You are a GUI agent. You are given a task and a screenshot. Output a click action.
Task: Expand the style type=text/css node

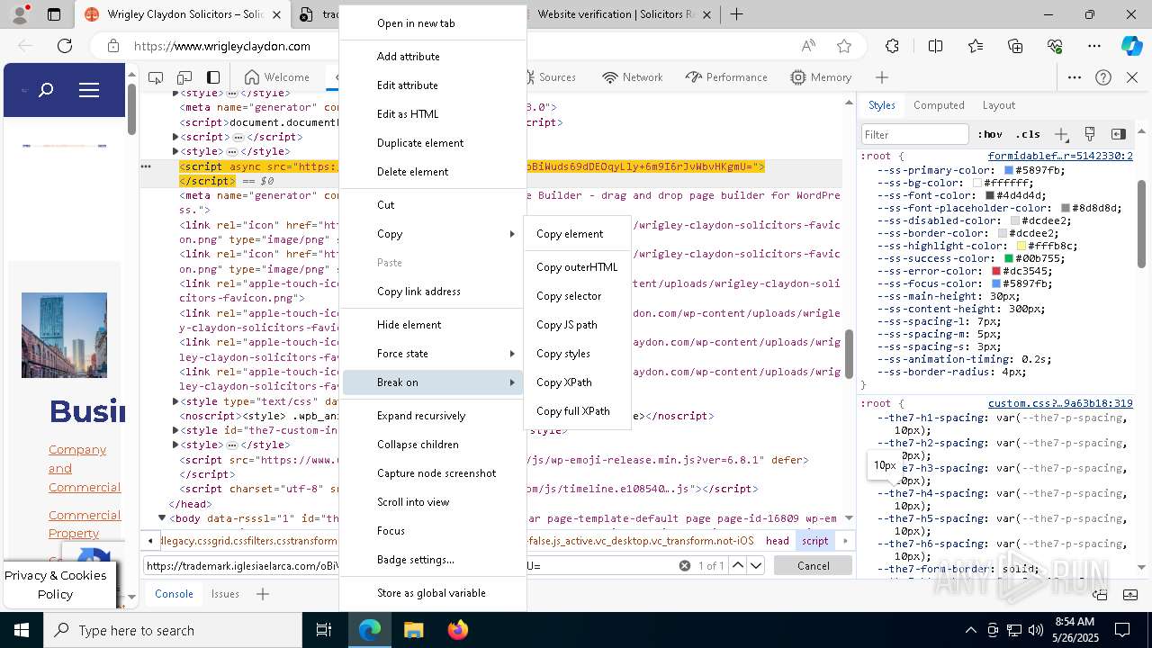[175, 401]
